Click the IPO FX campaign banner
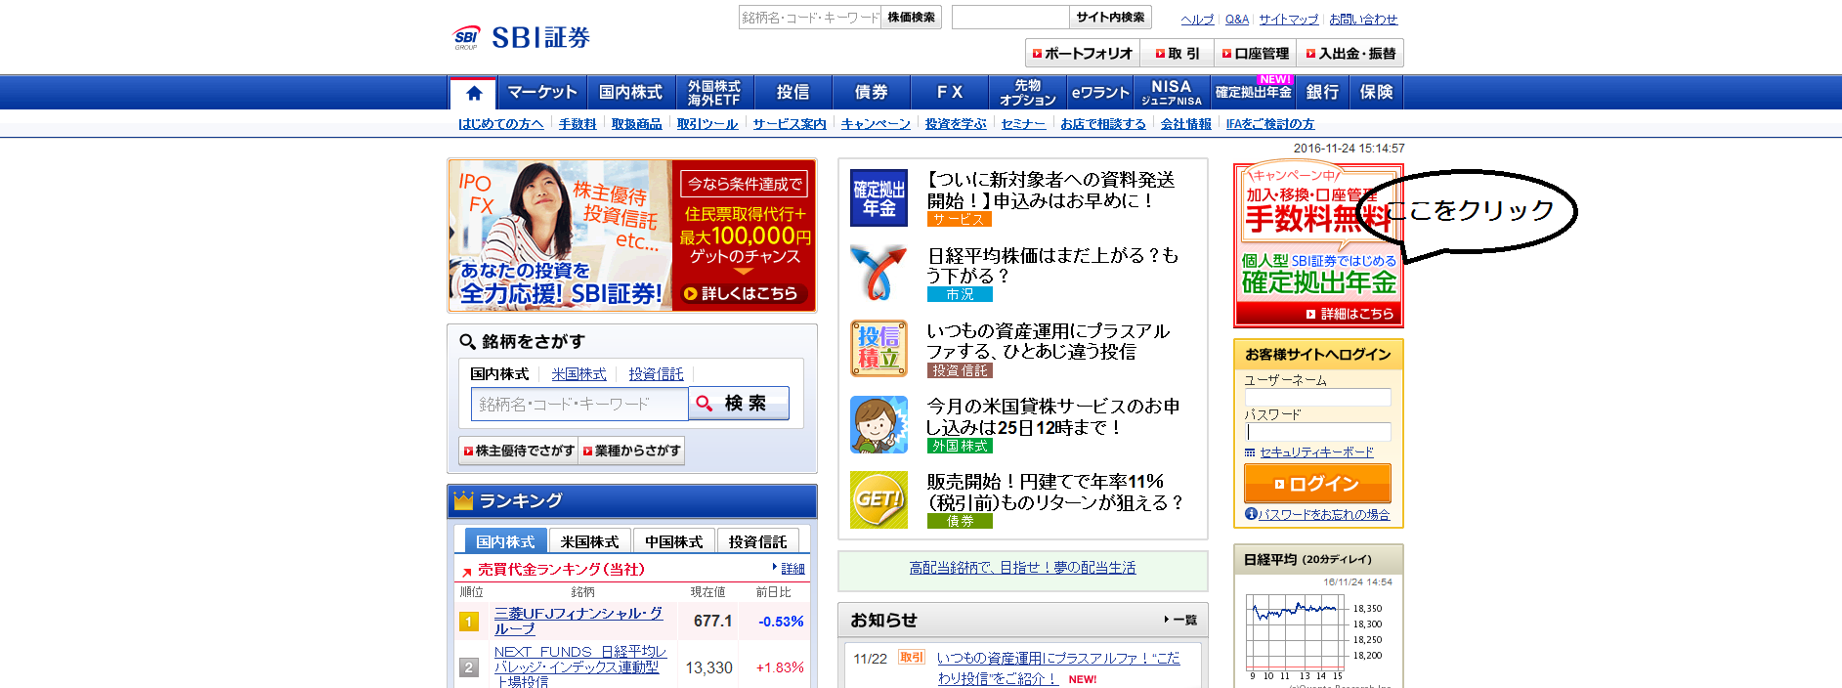 tap(631, 236)
